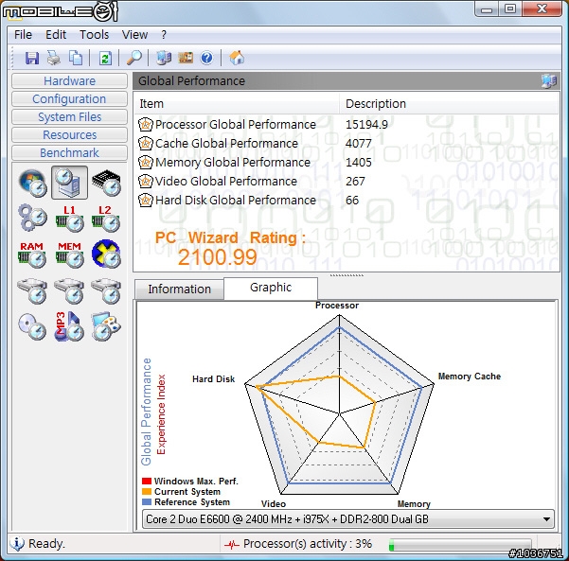Click the blue Reference System legend swatch
Image resolution: width=569 pixels, height=561 pixels.
147,502
